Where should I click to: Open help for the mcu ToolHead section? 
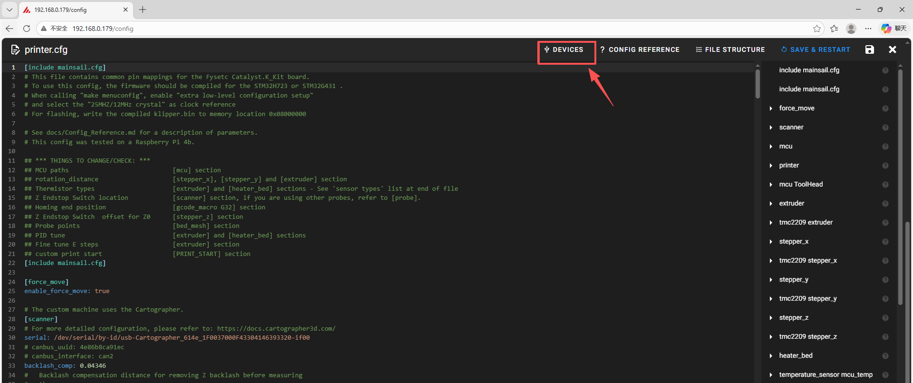pyautogui.click(x=885, y=185)
